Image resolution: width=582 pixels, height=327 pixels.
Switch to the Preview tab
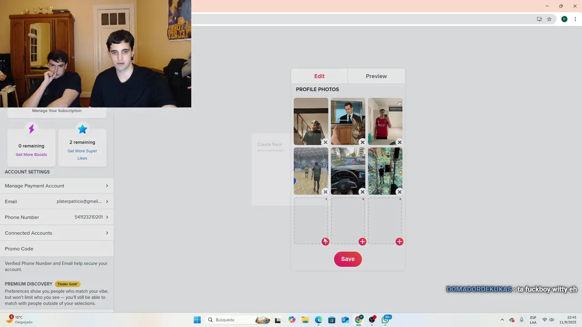tap(376, 76)
